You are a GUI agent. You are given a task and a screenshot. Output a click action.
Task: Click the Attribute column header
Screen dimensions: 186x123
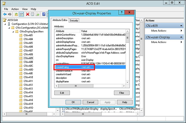67,31
